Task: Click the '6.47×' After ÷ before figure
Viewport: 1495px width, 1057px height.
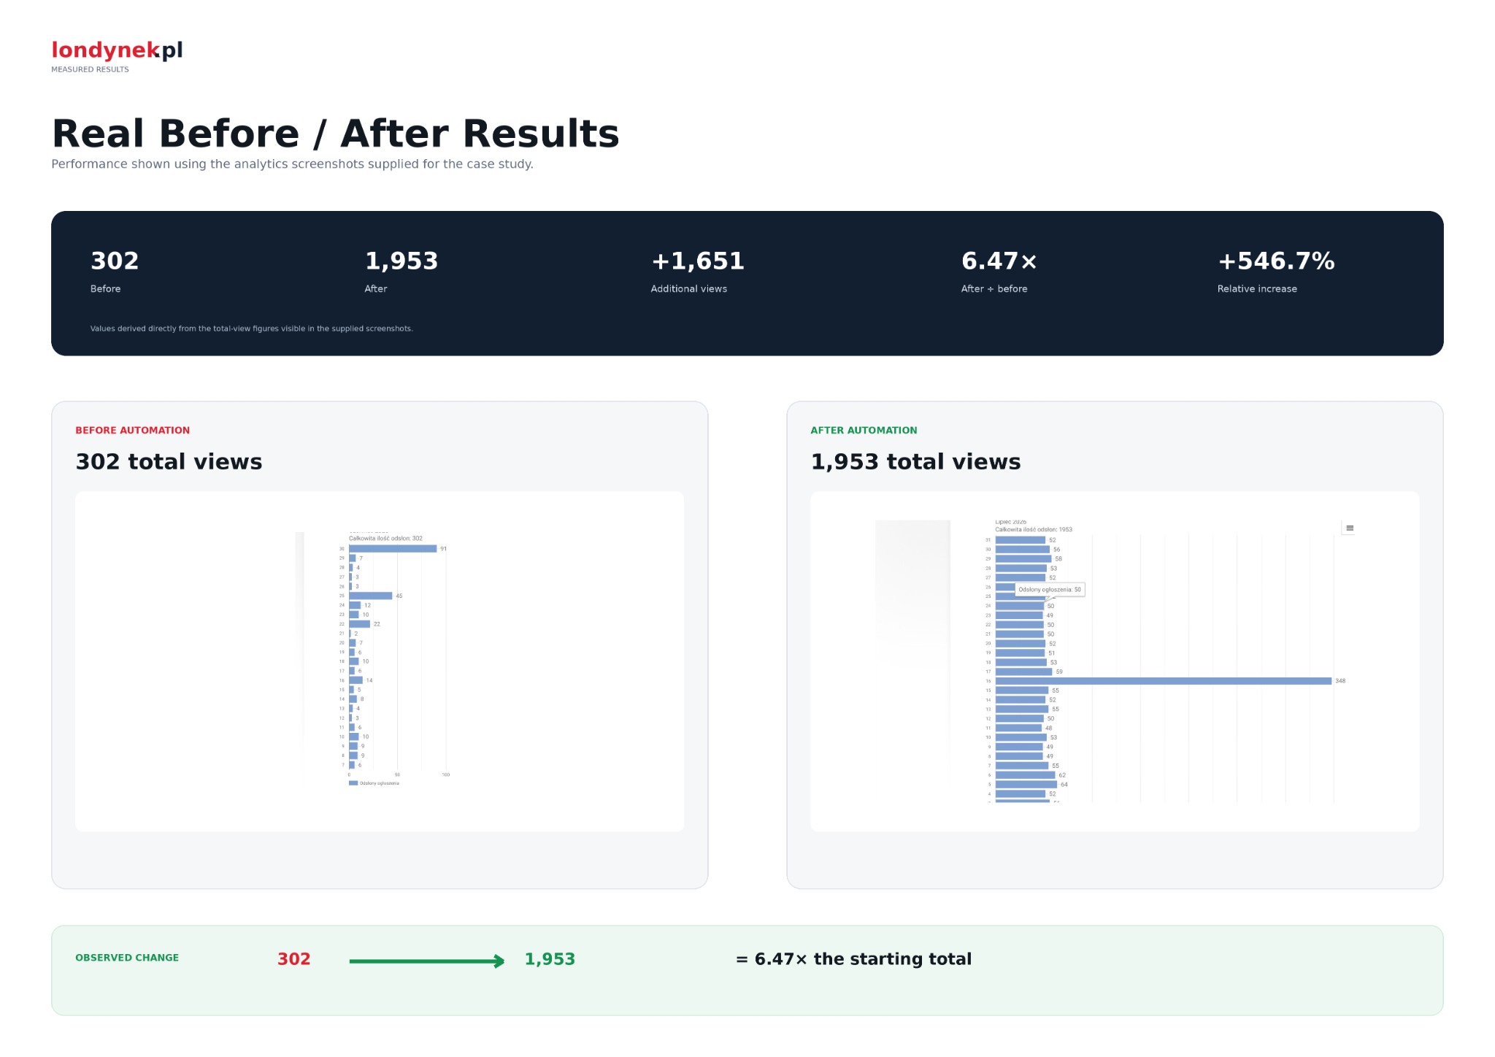Action: [x=999, y=261]
